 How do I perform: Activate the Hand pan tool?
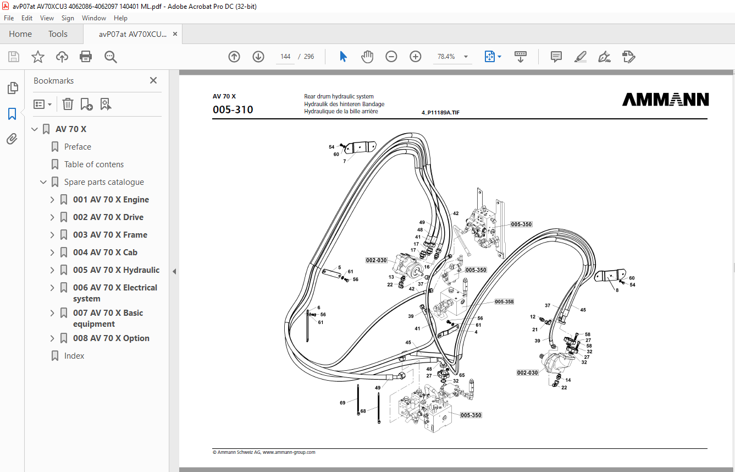click(367, 57)
